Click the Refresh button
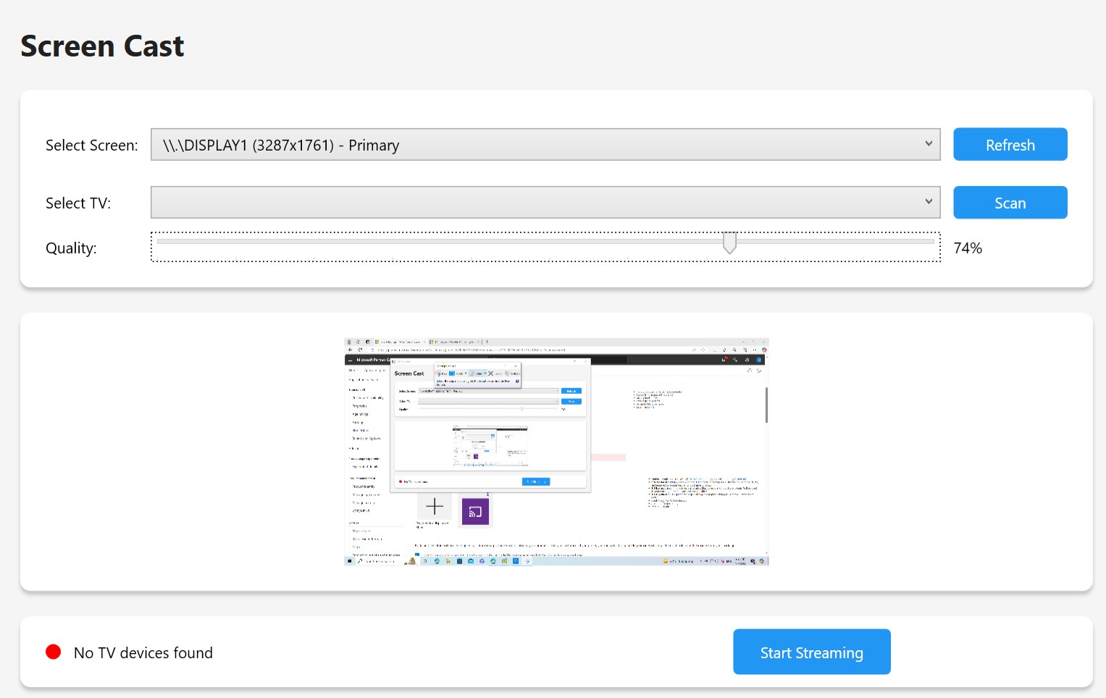Viewport: 1106px width, 698px height. pyautogui.click(x=1010, y=145)
